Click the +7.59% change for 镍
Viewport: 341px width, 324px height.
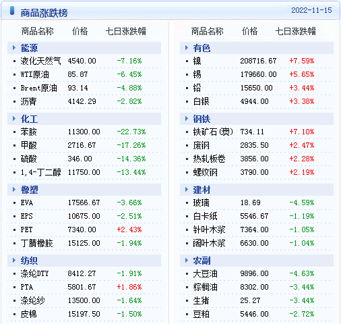[x=302, y=61]
